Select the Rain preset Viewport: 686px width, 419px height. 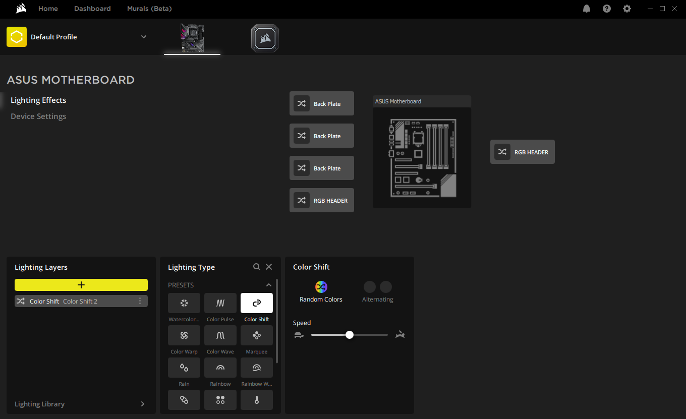[x=184, y=368]
